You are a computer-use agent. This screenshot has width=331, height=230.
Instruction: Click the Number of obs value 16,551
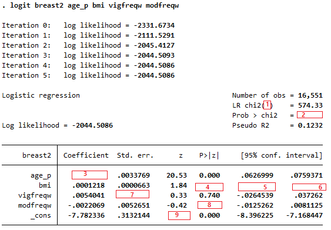pyautogui.click(x=310, y=95)
